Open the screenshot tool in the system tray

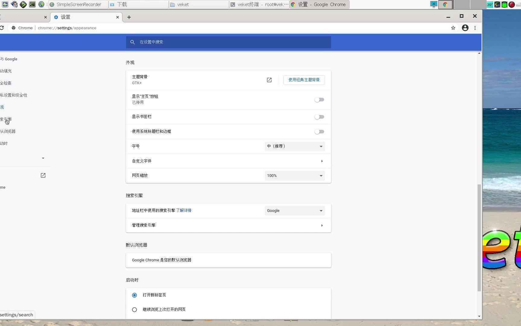(434, 4)
